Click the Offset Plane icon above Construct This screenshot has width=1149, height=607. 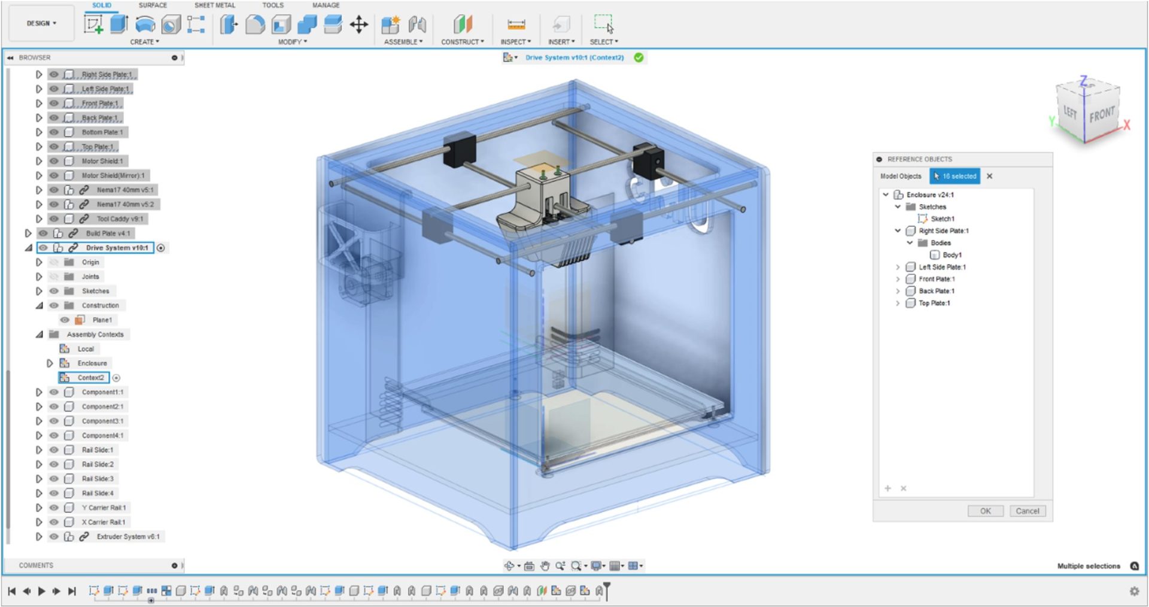(462, 25)
